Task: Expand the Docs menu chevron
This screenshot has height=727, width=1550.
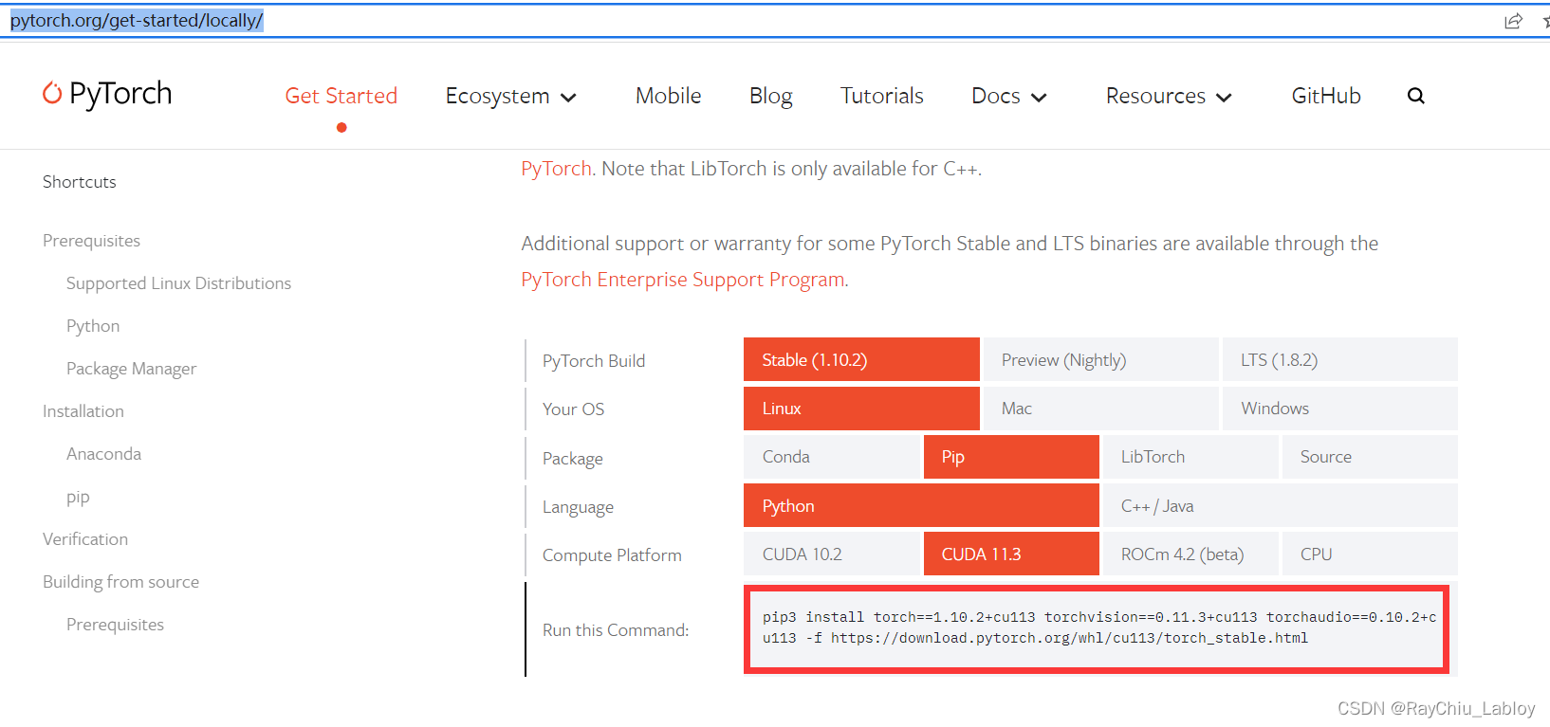Action: click(x=1039, y=98)
